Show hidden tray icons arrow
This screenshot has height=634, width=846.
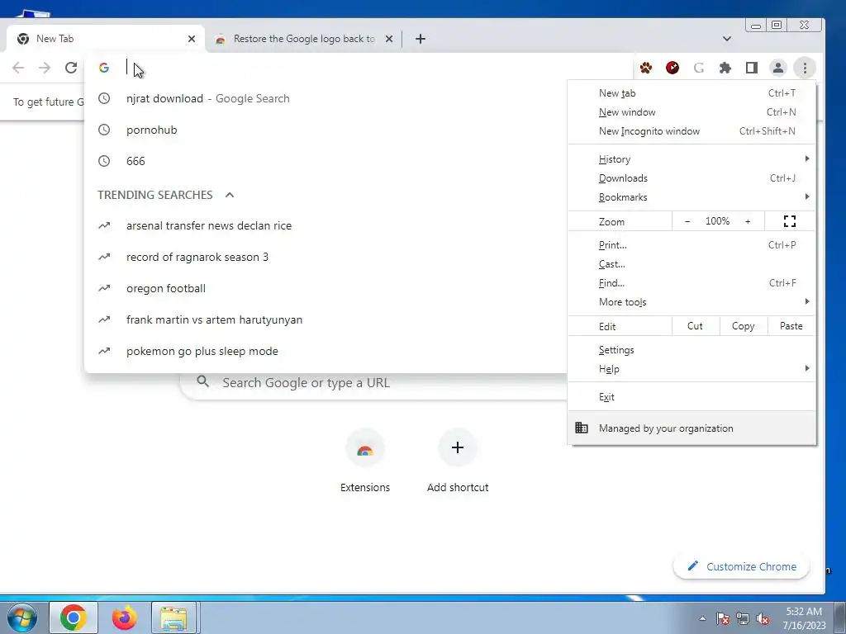click(702, 619)
